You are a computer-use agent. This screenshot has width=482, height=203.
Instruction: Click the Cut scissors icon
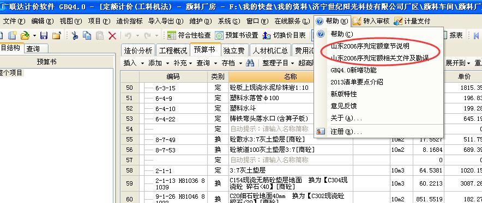(x=75, y=35)
